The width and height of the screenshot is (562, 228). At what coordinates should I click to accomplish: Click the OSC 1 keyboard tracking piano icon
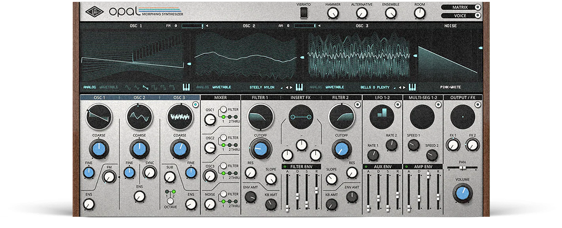coord(186,87)
